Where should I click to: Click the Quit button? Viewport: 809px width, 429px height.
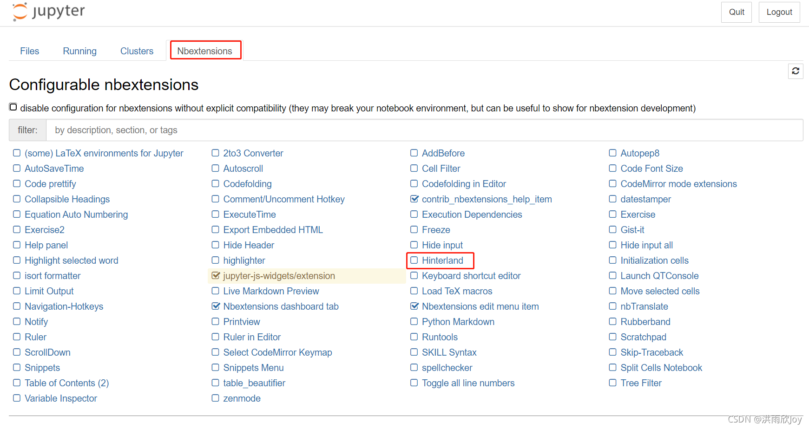737,12
